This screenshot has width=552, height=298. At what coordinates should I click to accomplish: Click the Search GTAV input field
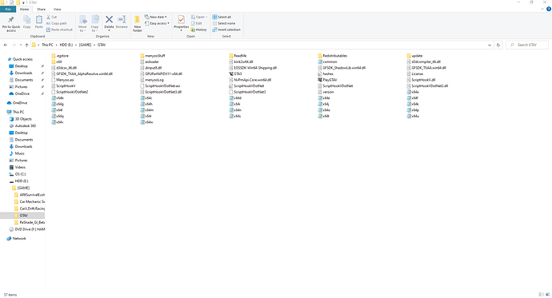[x=527, y=45]
